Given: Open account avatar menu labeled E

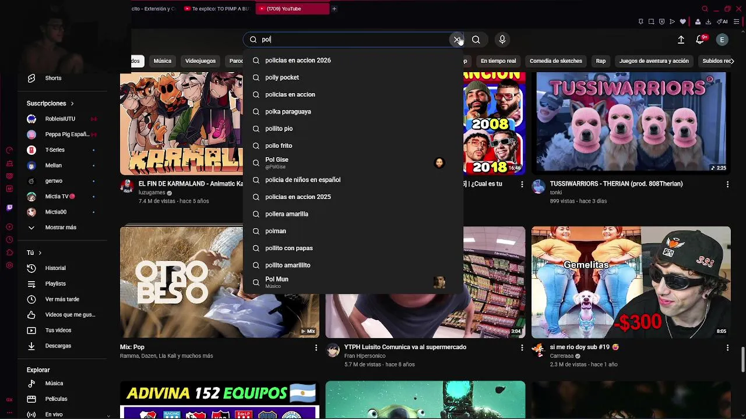Looking at the screenshot, I should 722,40.
